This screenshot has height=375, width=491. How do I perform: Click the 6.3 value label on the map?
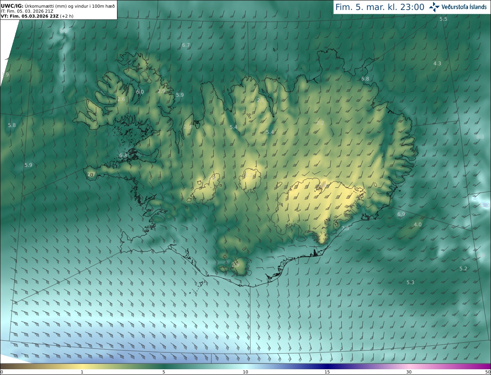click(123, 155)
